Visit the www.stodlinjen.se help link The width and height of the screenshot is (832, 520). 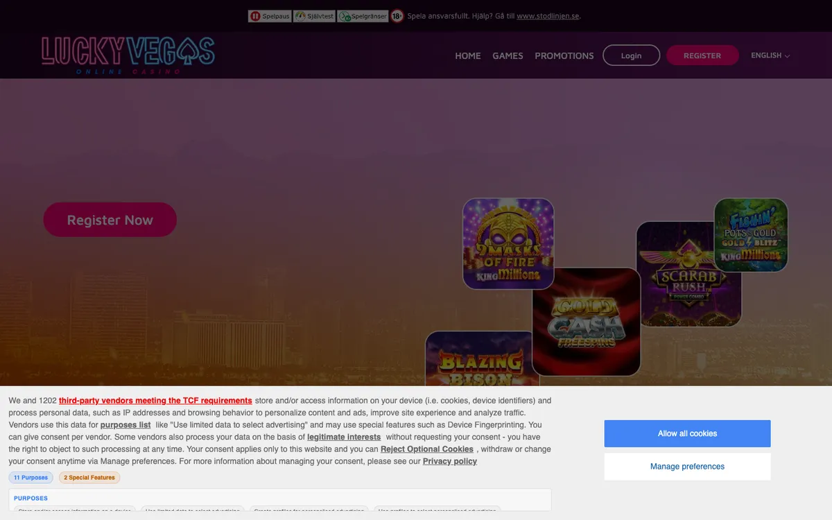[x=548, y=16]
